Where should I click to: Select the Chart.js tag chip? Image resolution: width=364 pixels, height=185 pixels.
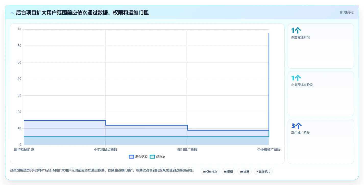click(x=210, y=171)
